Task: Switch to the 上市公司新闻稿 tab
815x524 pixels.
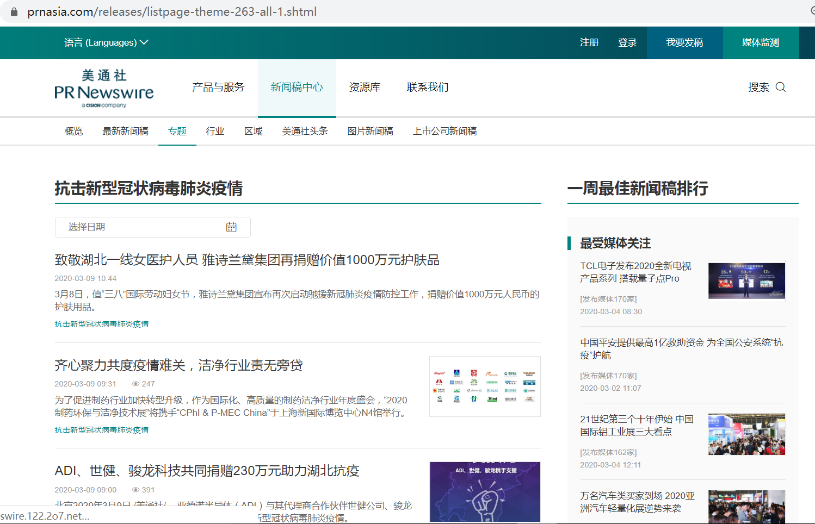Action: pyautogui.click(x=445, y=131)
